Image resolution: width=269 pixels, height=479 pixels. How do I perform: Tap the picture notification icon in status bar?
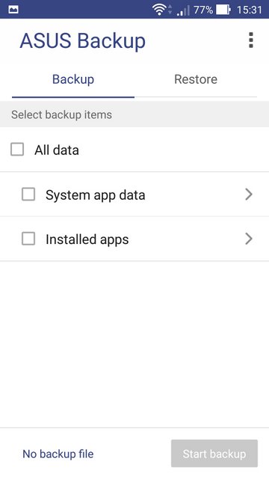(x=13, y=10)
